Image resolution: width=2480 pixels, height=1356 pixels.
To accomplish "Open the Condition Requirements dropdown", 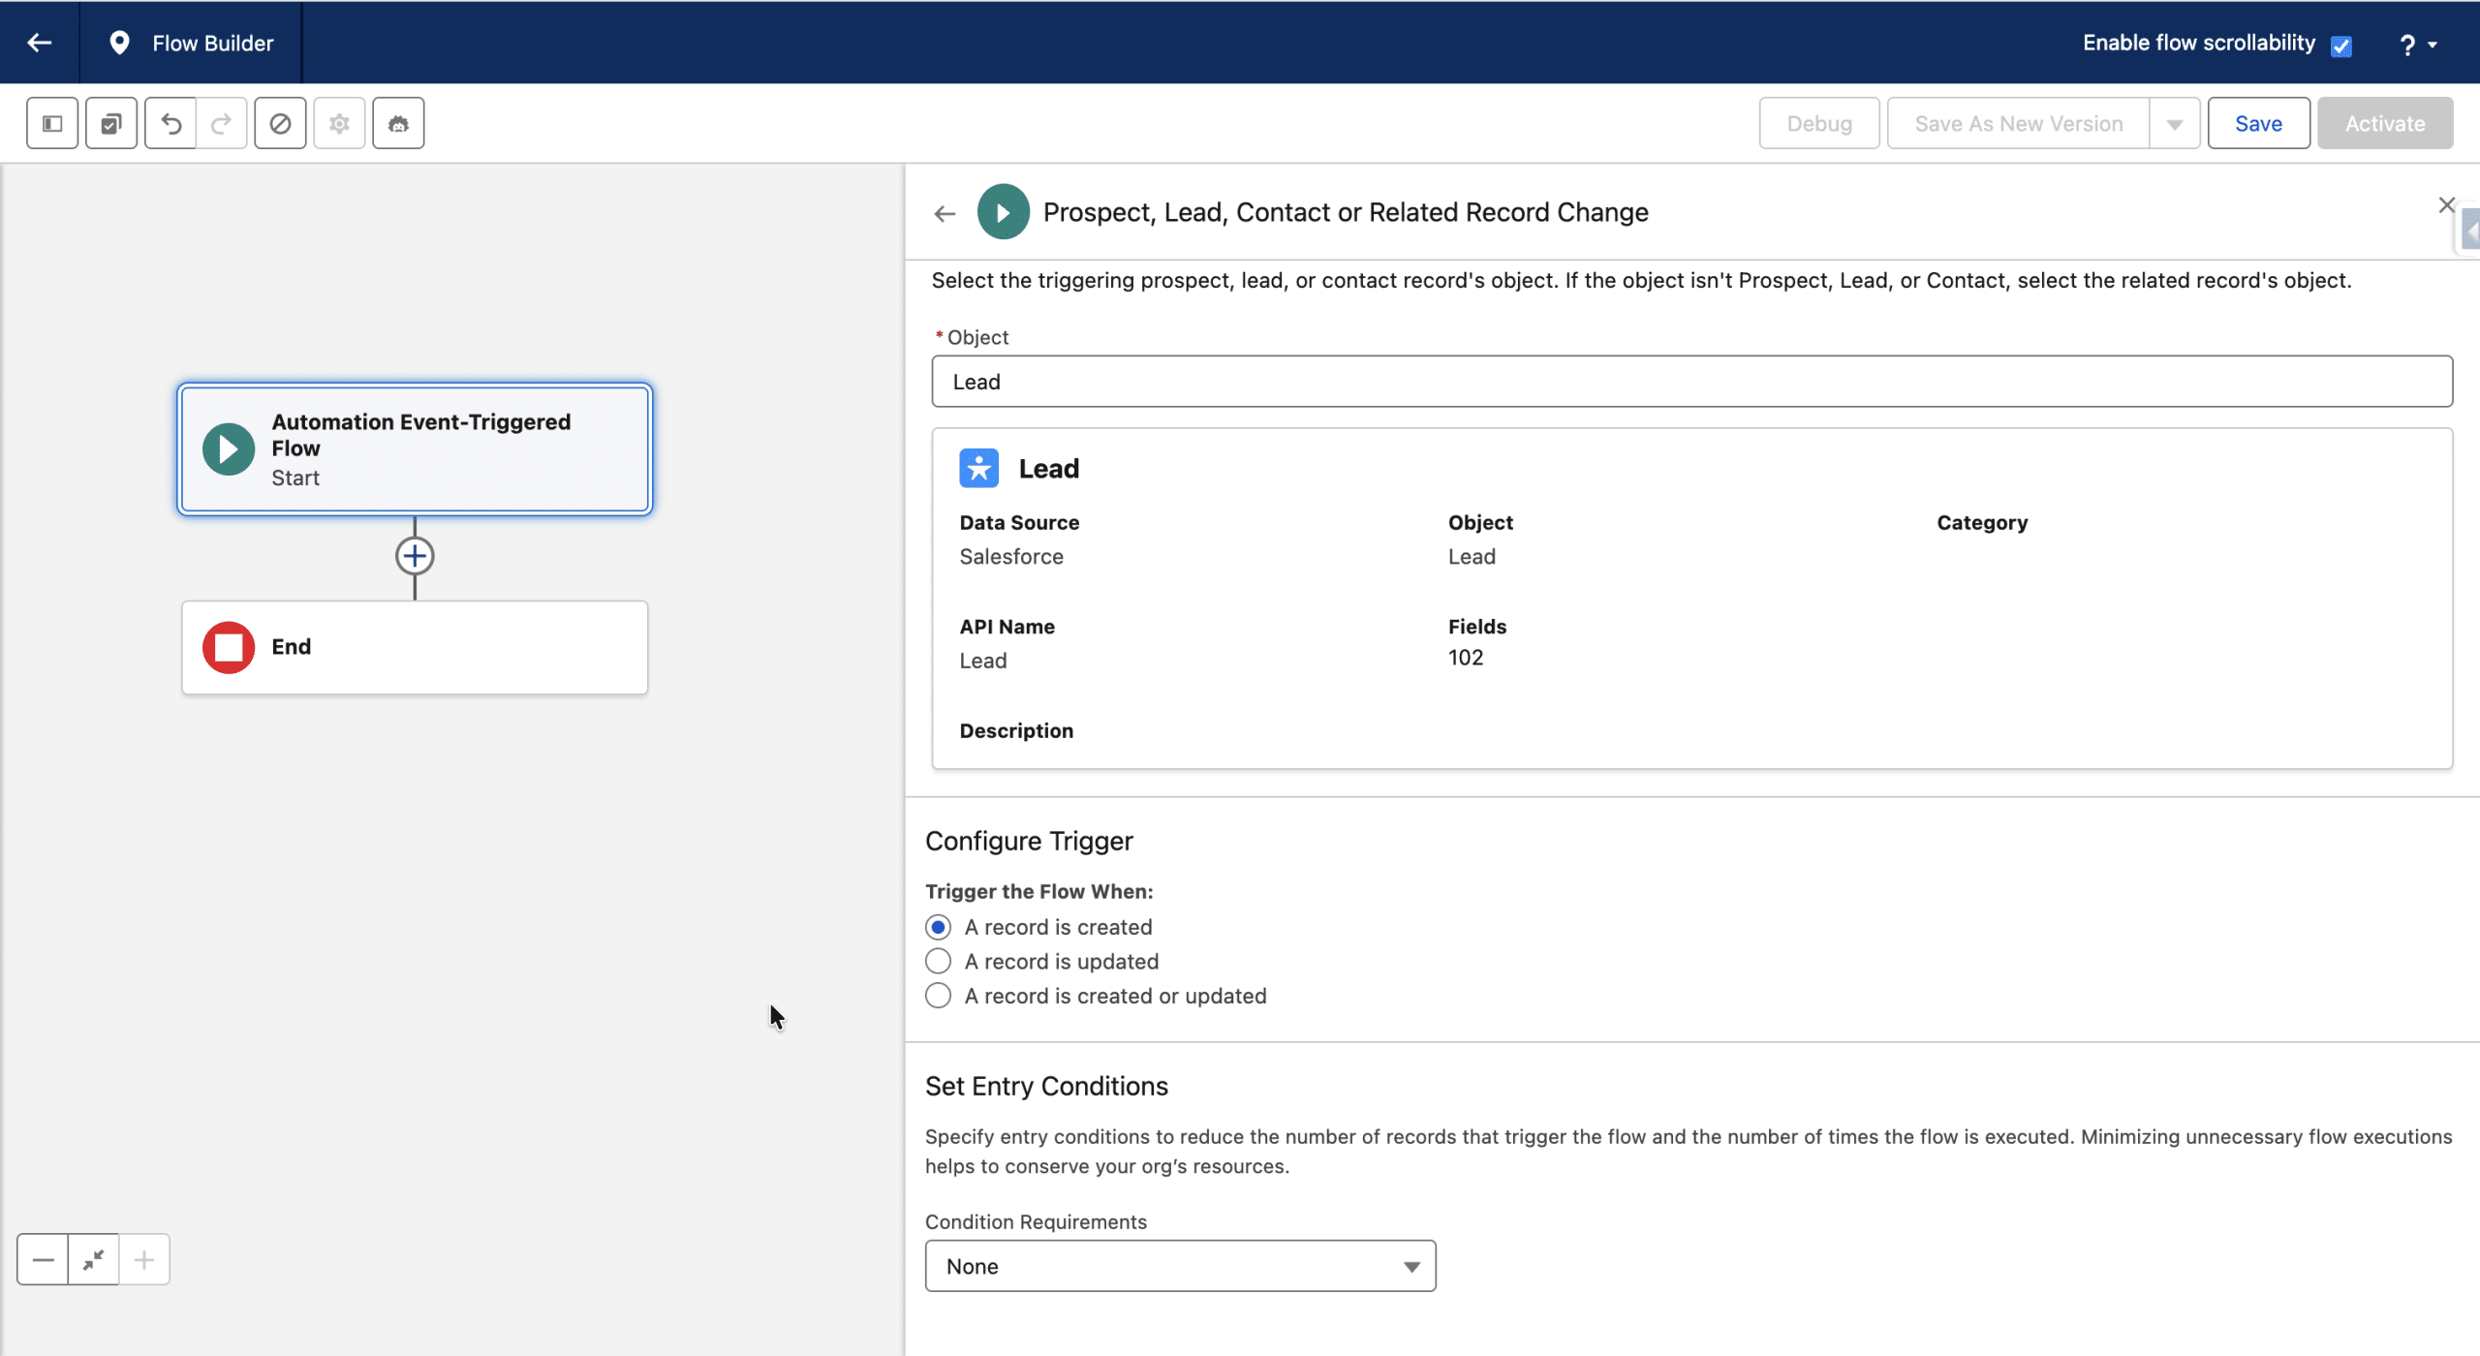I will tap(1180, 1266).
